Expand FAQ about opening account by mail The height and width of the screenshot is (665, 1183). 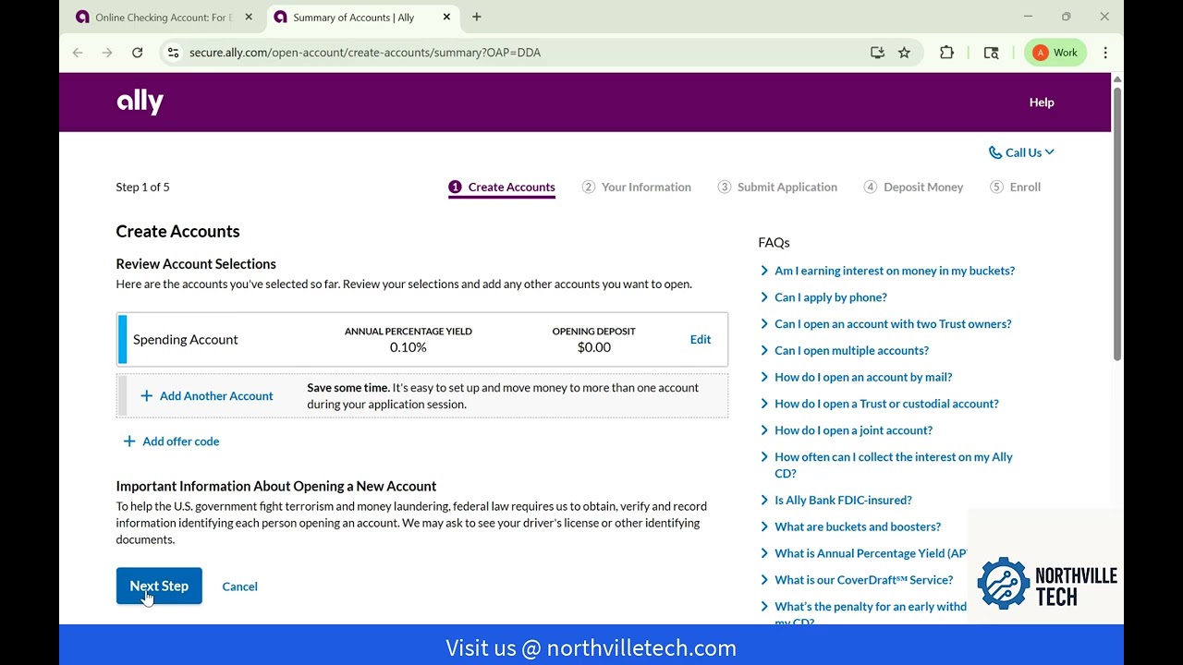863,377
